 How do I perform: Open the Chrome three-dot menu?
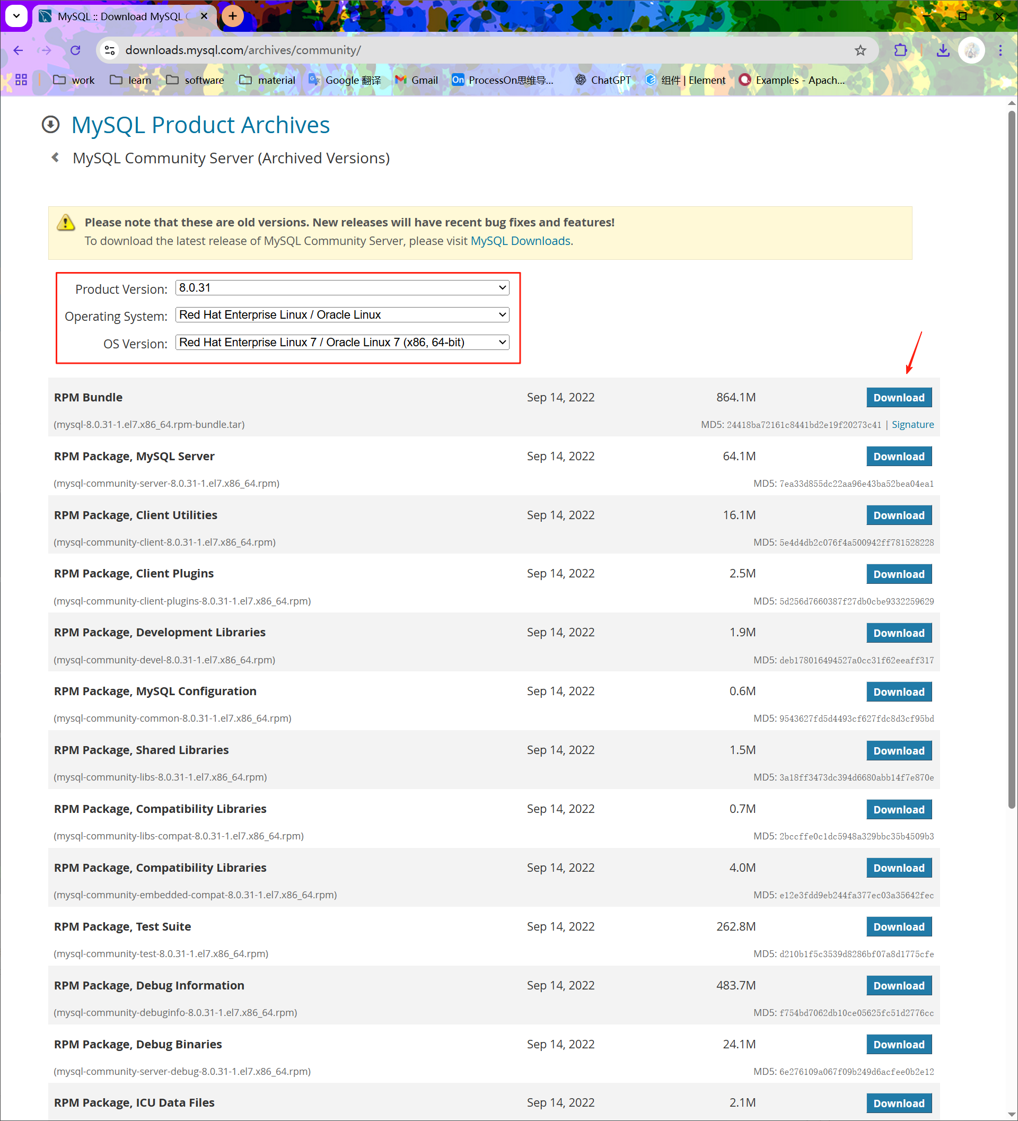999,50
